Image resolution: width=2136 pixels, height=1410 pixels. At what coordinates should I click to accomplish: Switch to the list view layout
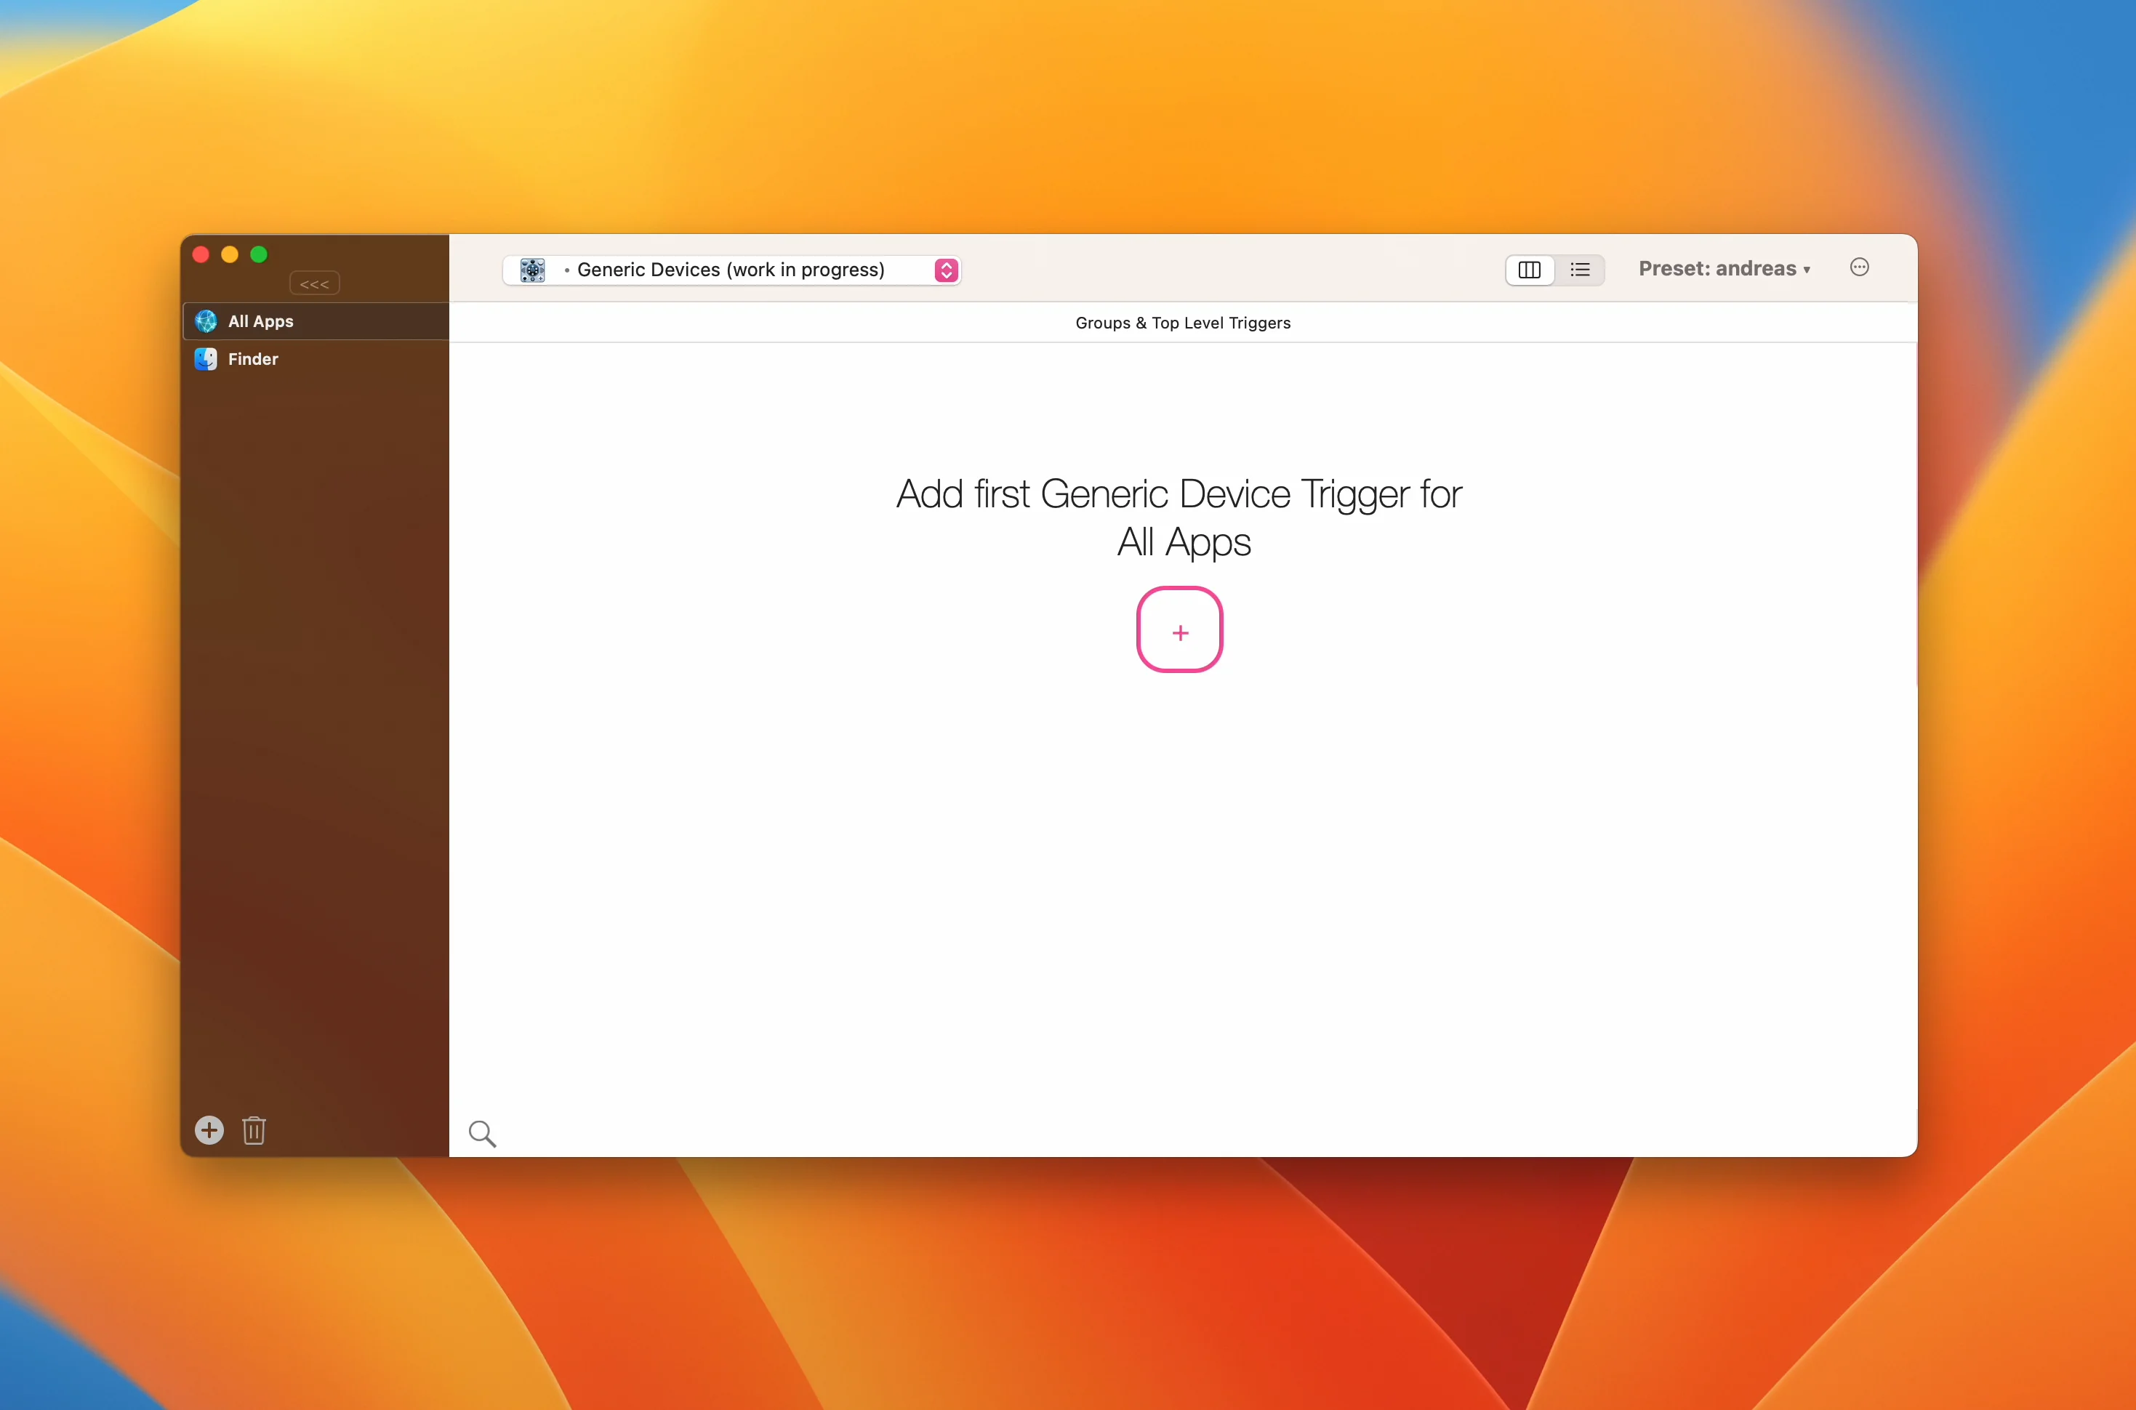pos(1581,270)
